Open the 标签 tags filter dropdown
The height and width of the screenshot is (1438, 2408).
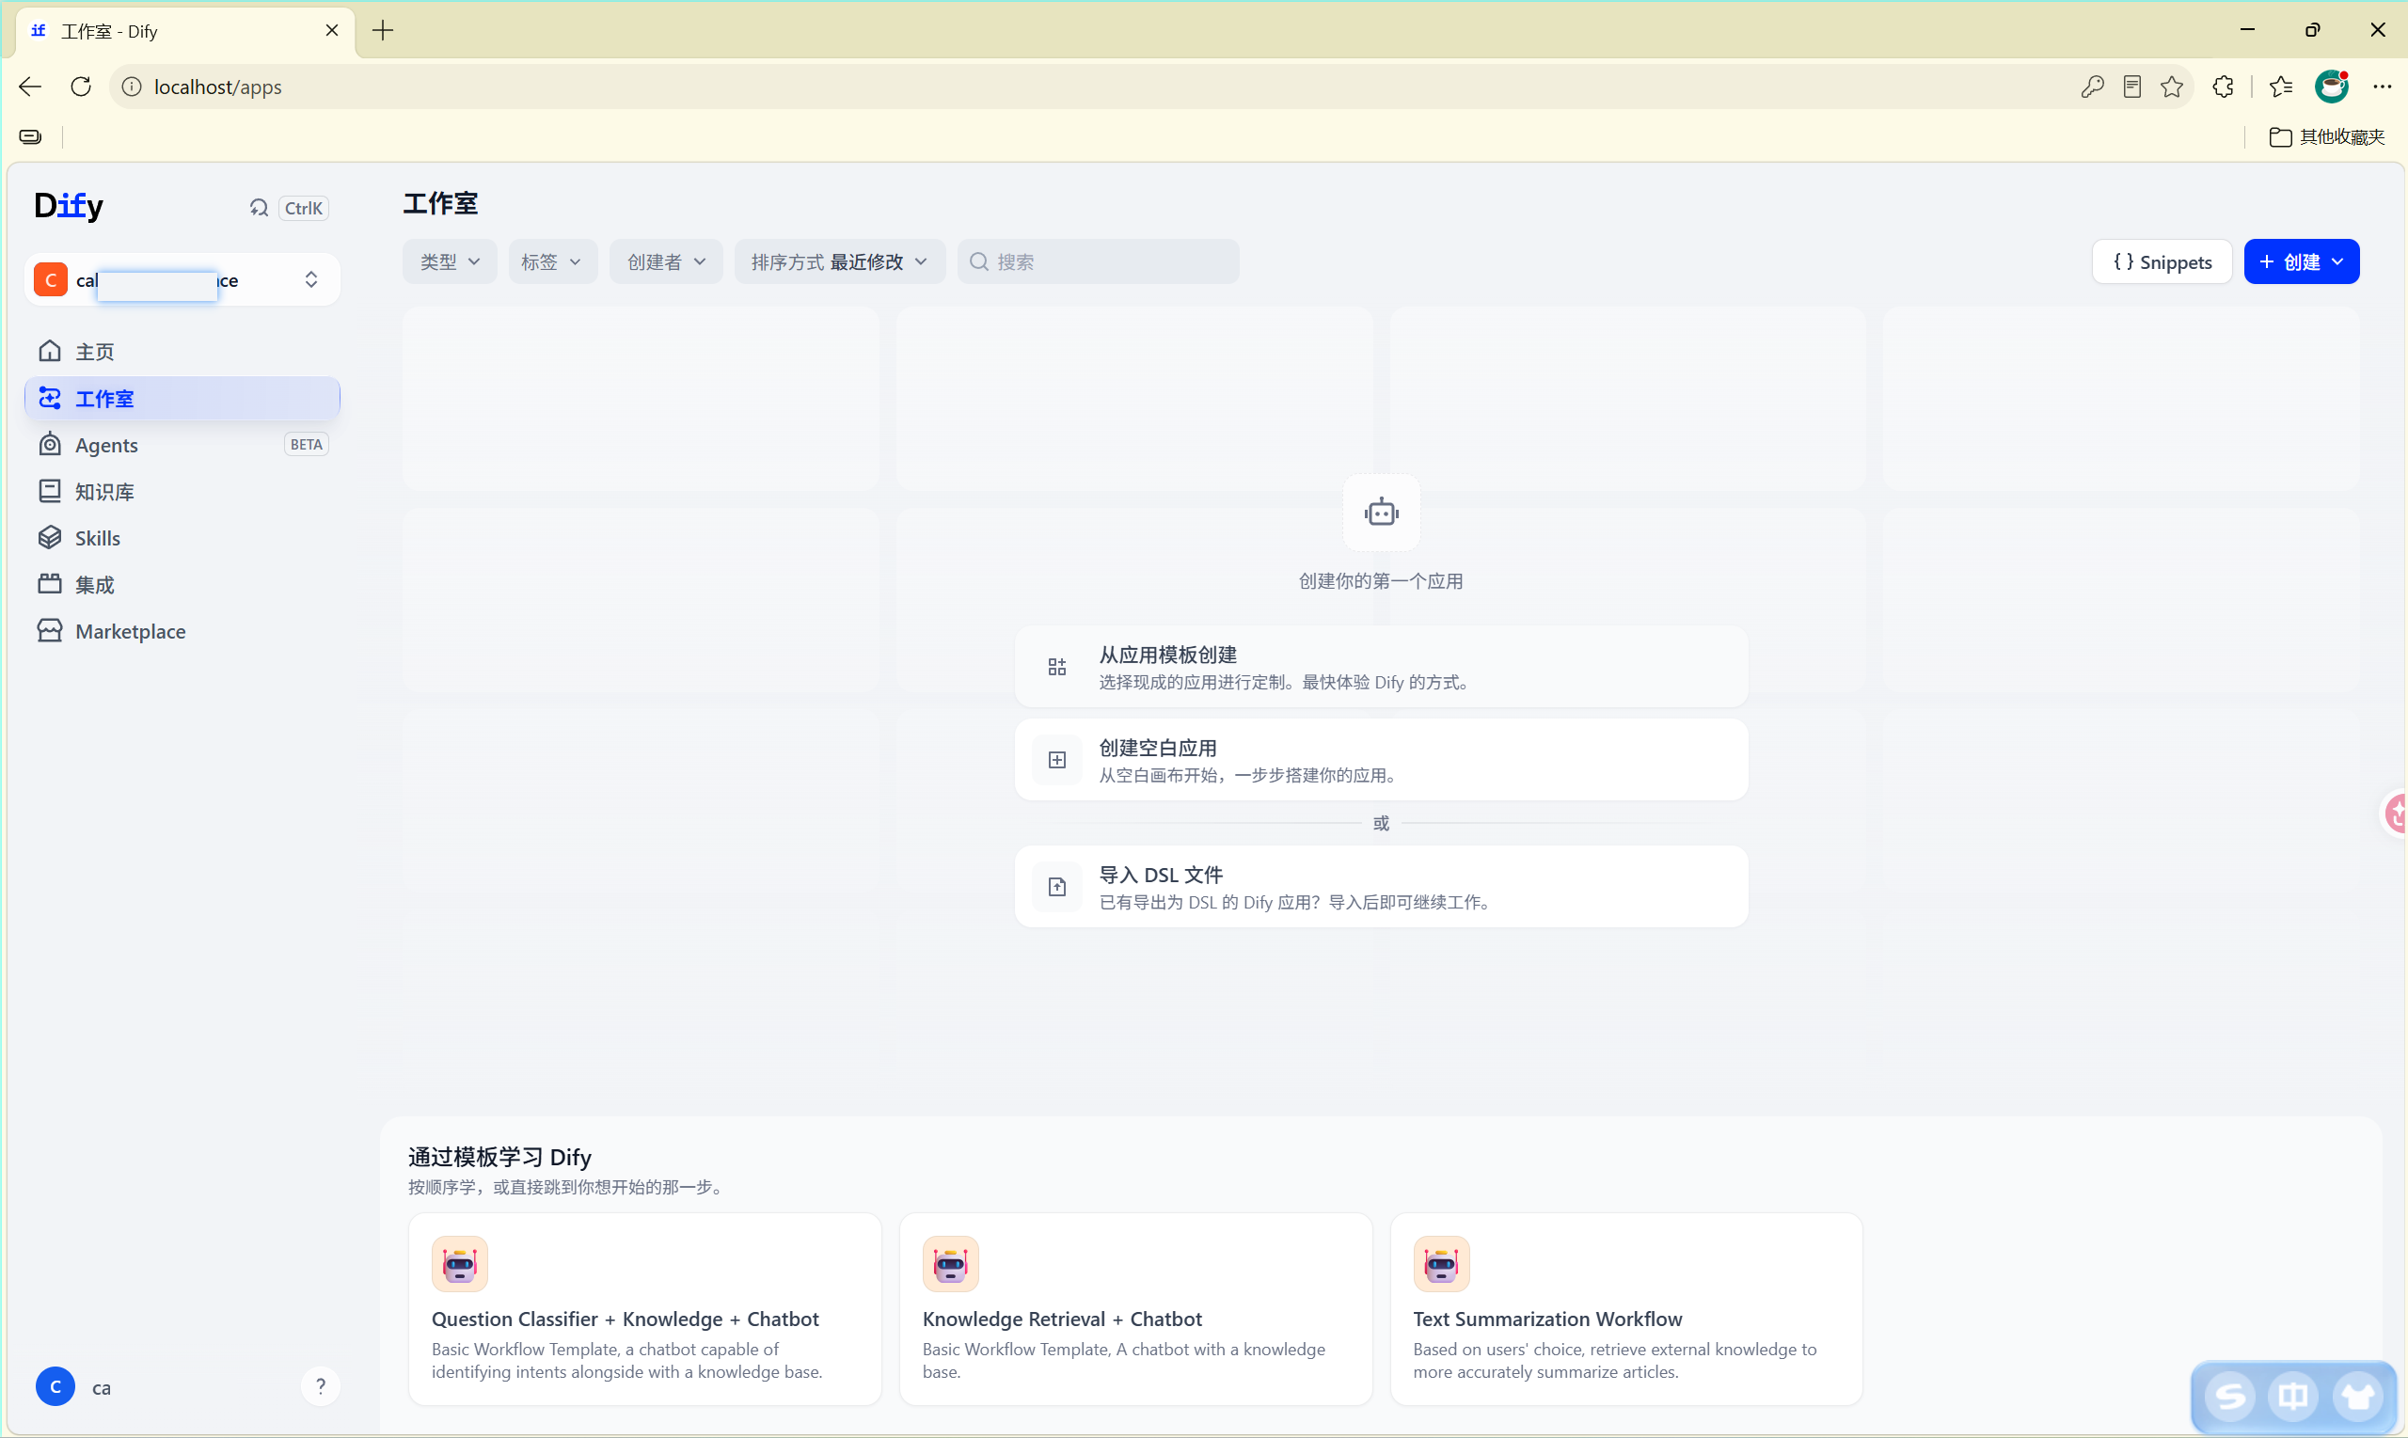click(552, 261)
